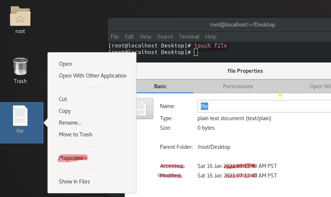Open Properties from the context menu
The height and width of the screenshot is (197, 331).
tap(71, 158)
